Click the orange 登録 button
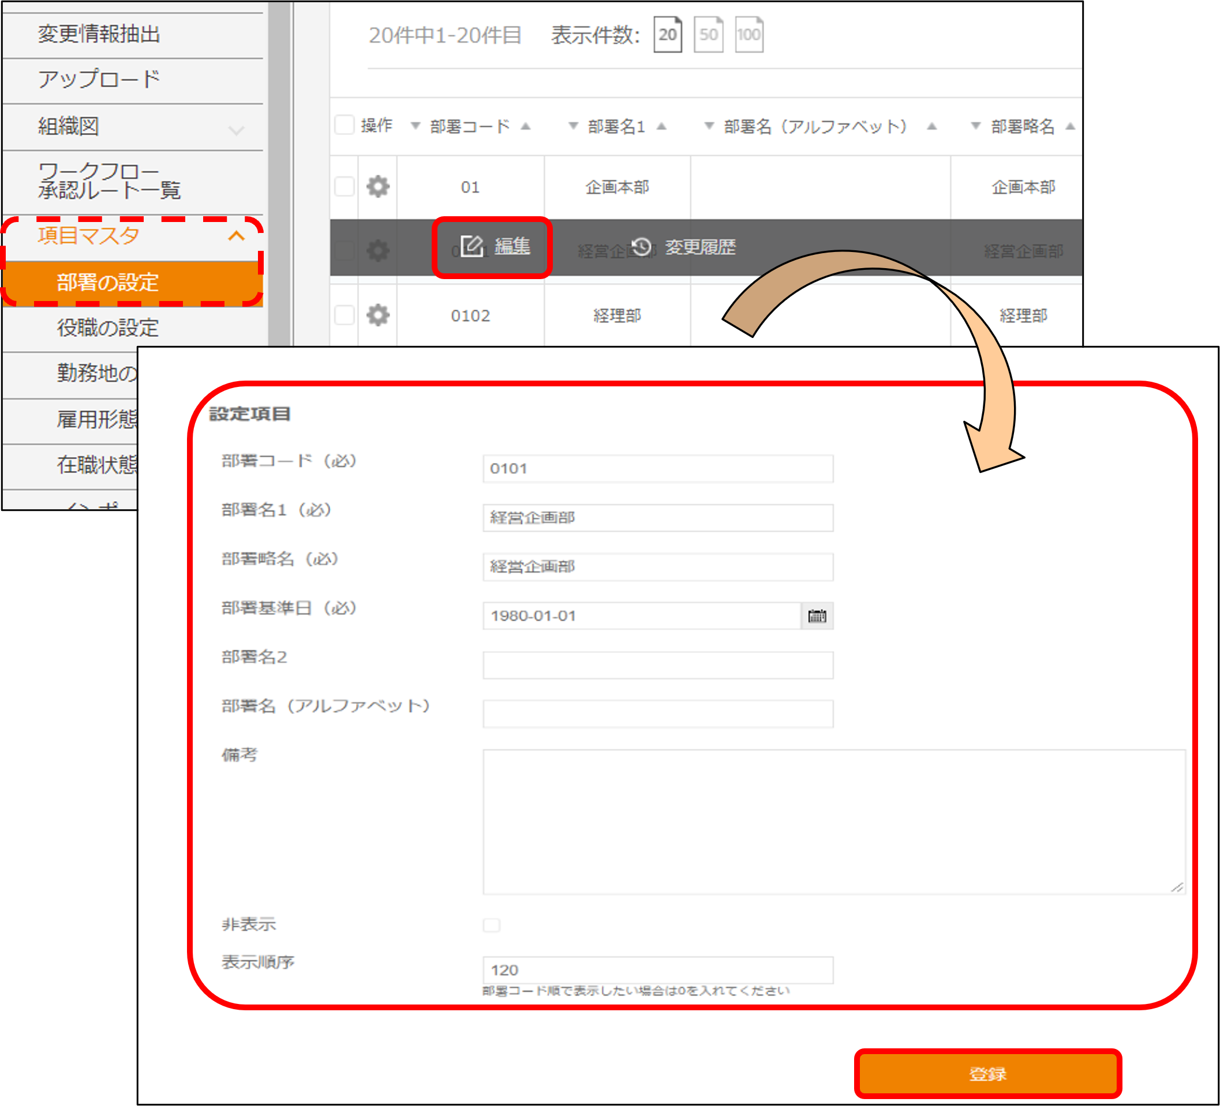This screenshot has height=1106, width=1220. tap(987, 1073)
